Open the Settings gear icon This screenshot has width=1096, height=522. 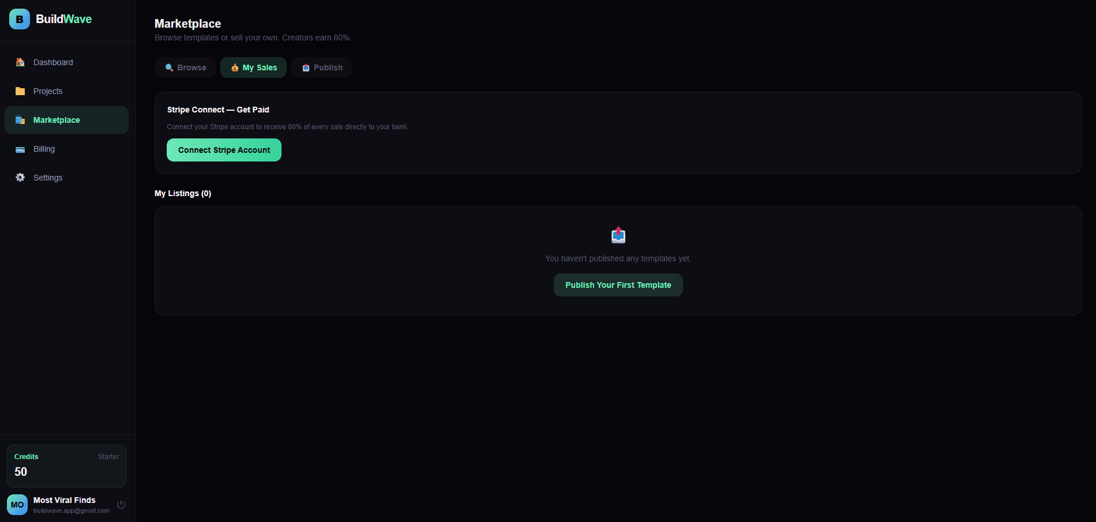click(x=20, y=177)
